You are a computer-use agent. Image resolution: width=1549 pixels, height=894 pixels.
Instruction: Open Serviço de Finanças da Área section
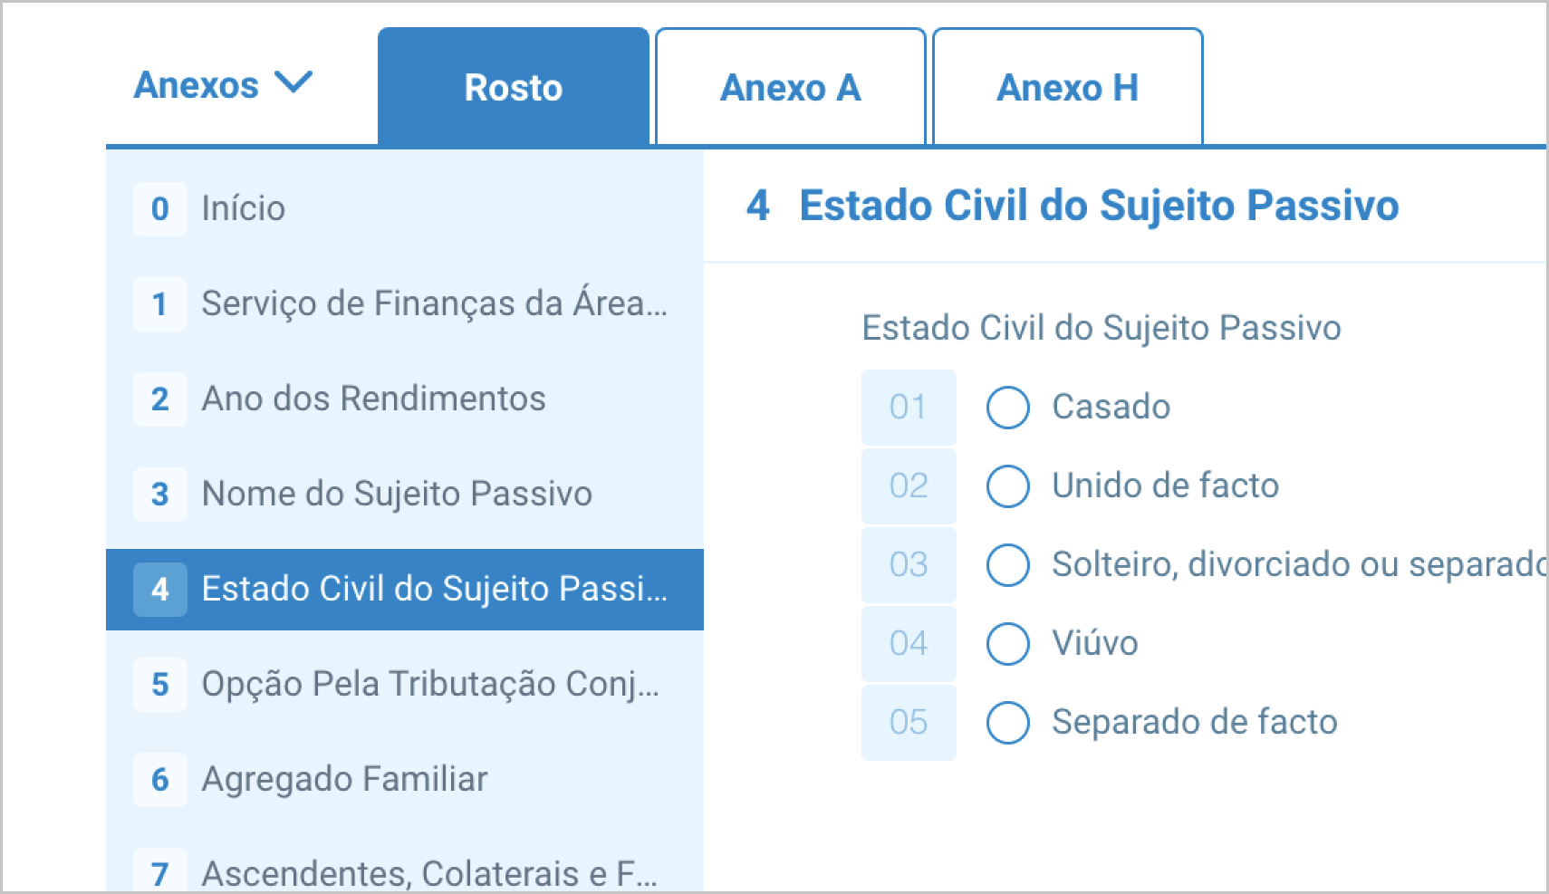tap(433, 304)
